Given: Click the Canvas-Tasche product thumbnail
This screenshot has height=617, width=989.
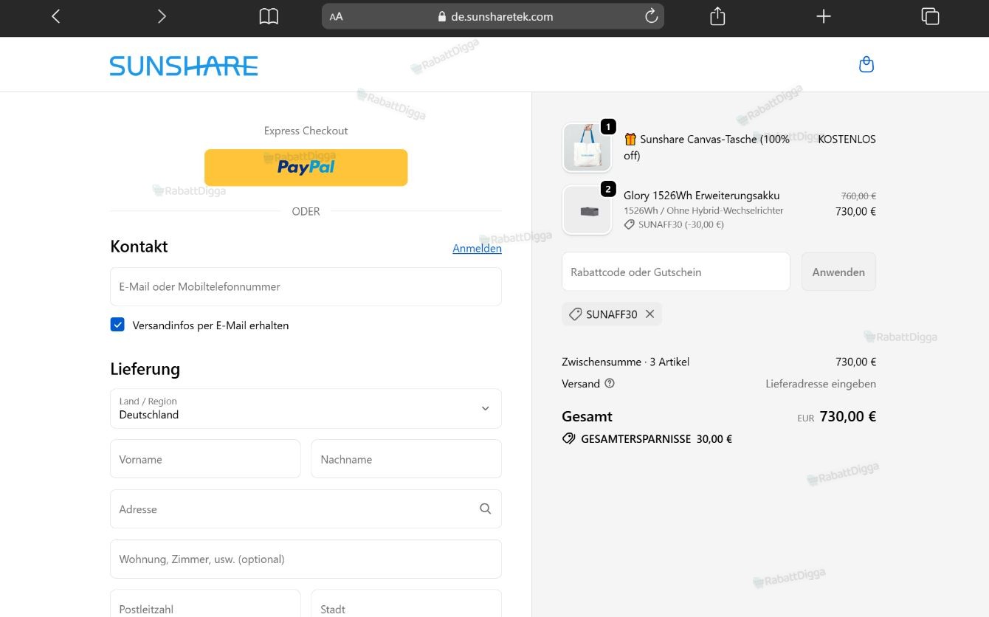Looking at the screenshot, I should (x=587, y=148).
